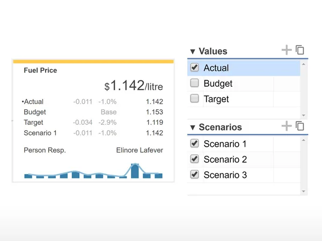The height and width of the screenshot is (241, 322).
Task: Enable the Target checkbox
Action: point(194,99)
